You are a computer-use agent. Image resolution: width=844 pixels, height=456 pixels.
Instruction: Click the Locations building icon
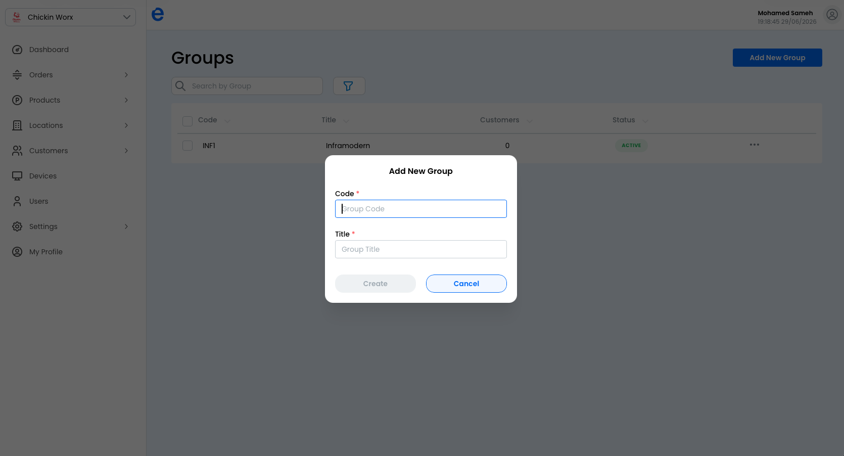point(17,125)
